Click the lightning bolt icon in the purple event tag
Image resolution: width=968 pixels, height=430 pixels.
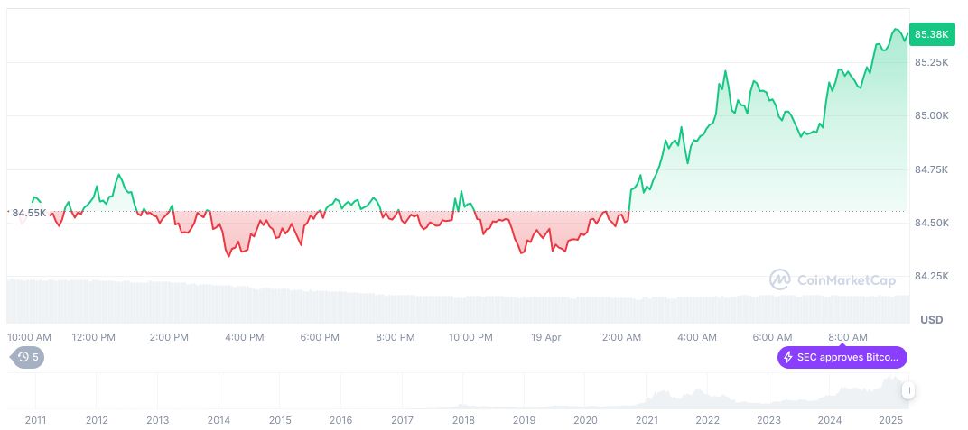788,358
